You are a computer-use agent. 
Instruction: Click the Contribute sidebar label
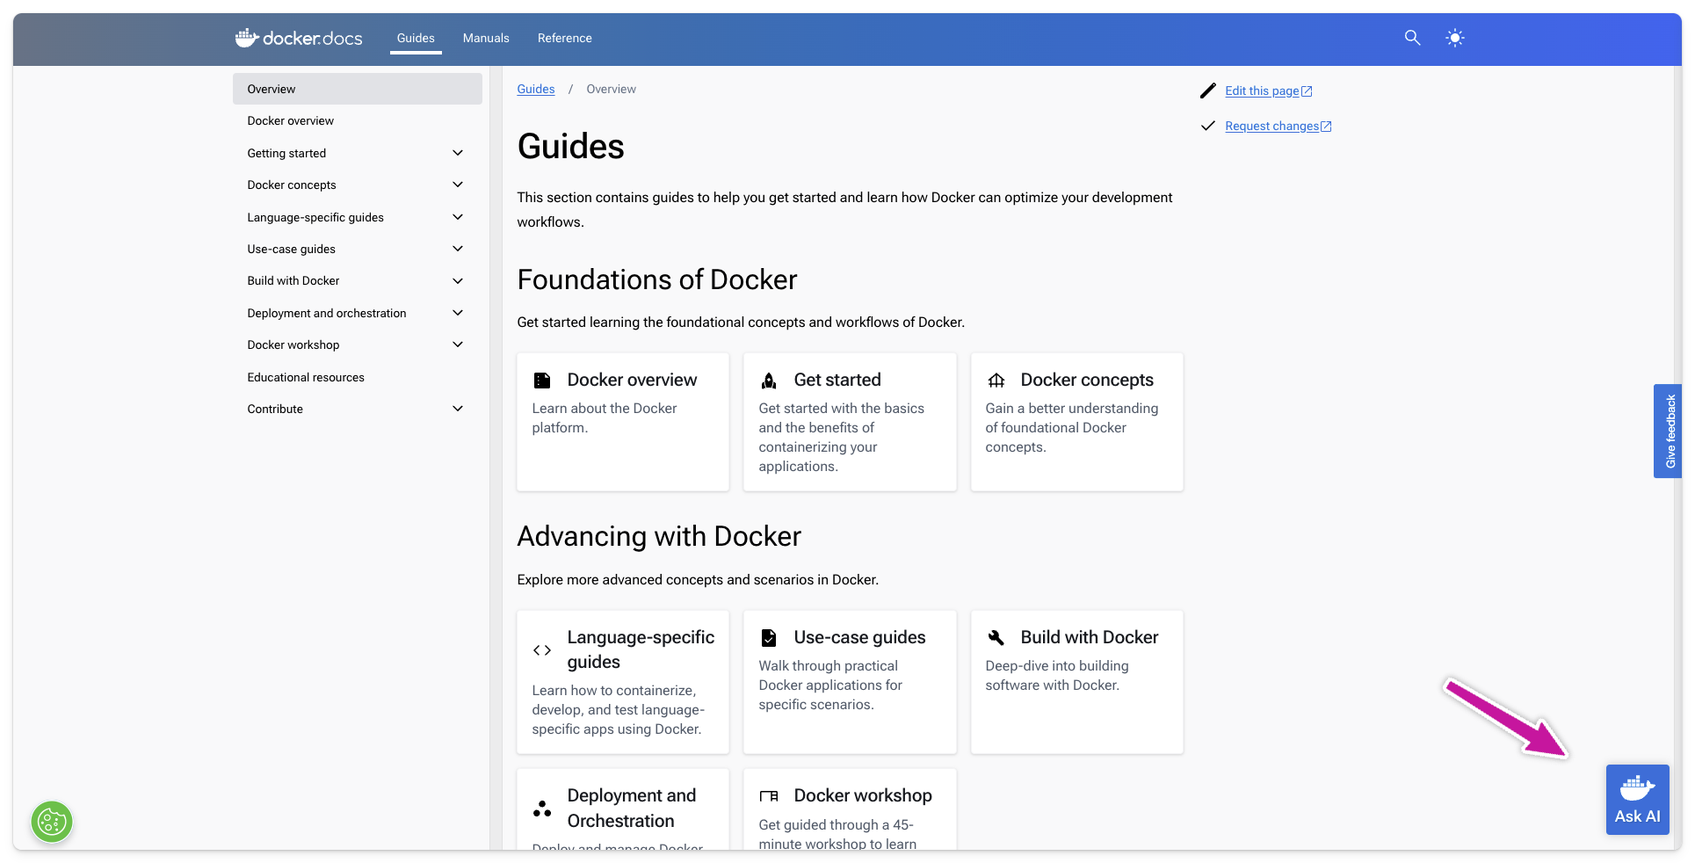coord(275,409)
